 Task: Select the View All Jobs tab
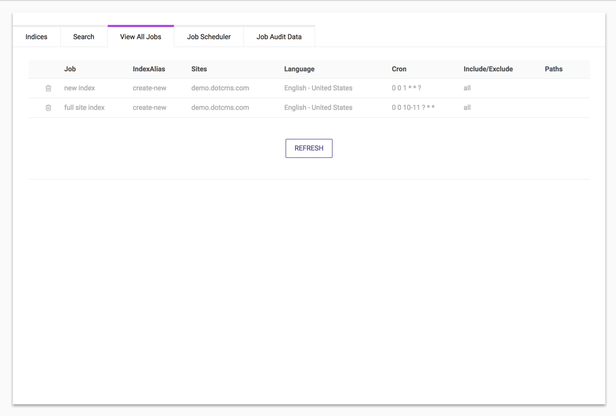coord(140,36)
